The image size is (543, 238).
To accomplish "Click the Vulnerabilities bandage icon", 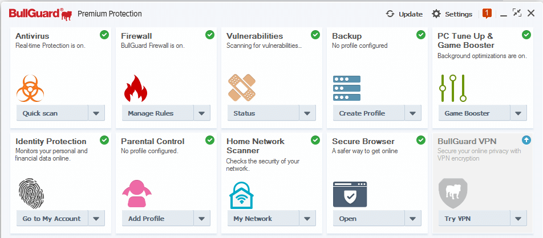I will click(242, 88).
